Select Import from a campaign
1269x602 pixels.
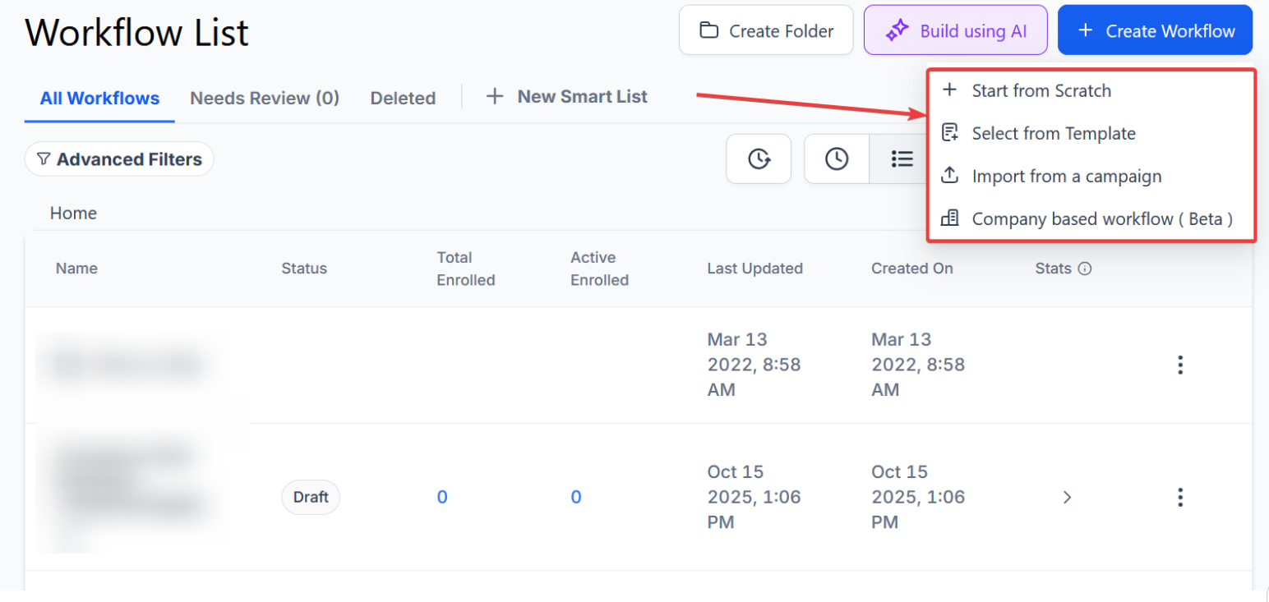1066,177
